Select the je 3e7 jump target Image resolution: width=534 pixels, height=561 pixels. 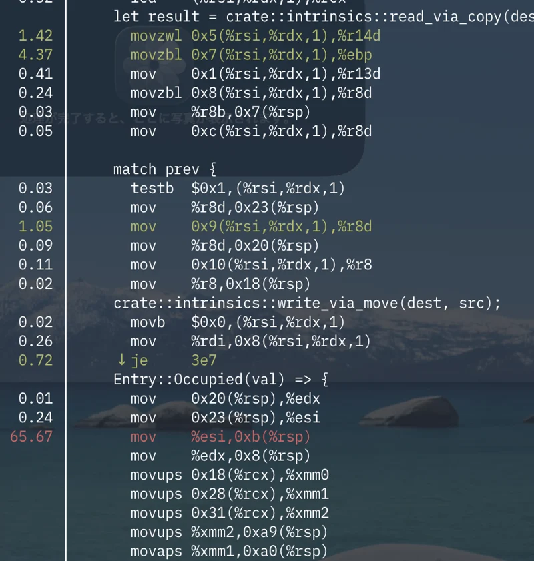(204, 360)
